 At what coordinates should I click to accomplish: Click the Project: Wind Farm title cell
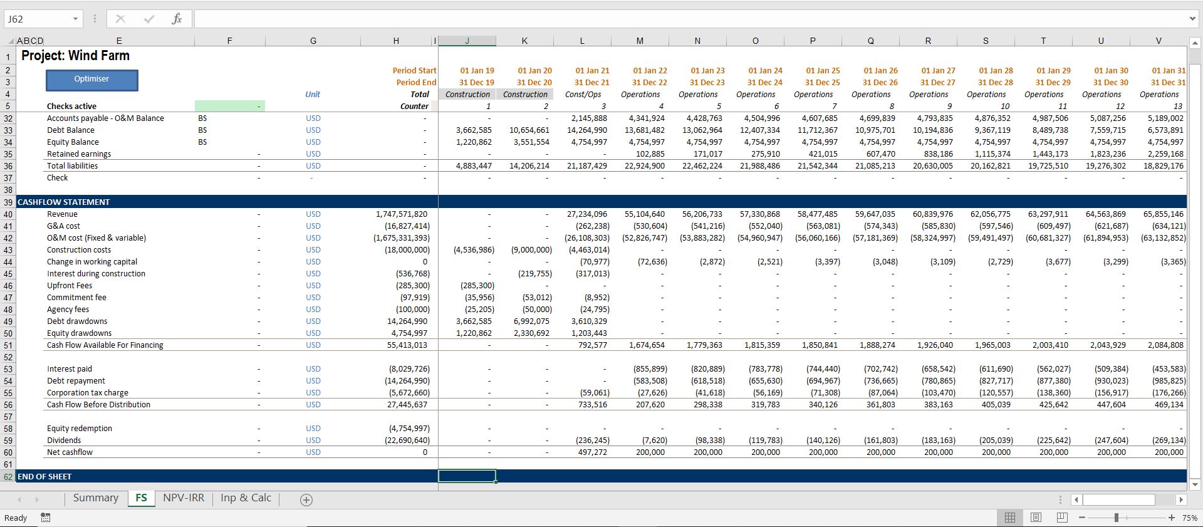click(75, 55)
